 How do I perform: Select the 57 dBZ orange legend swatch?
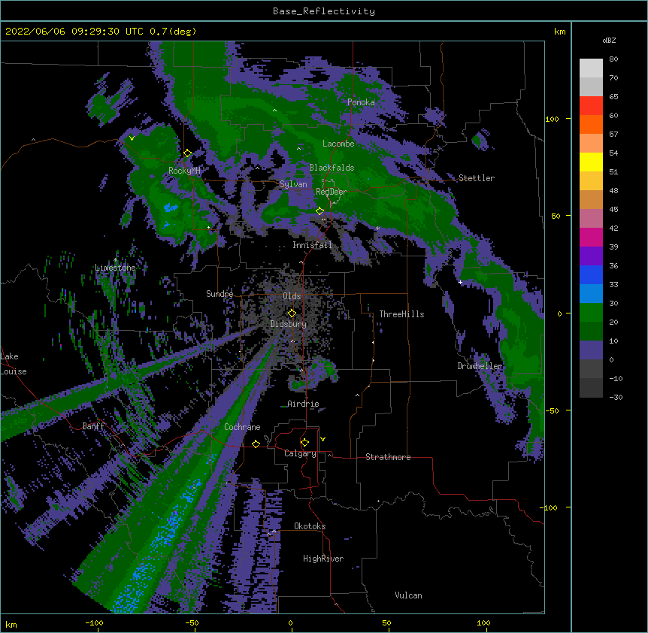591,143
